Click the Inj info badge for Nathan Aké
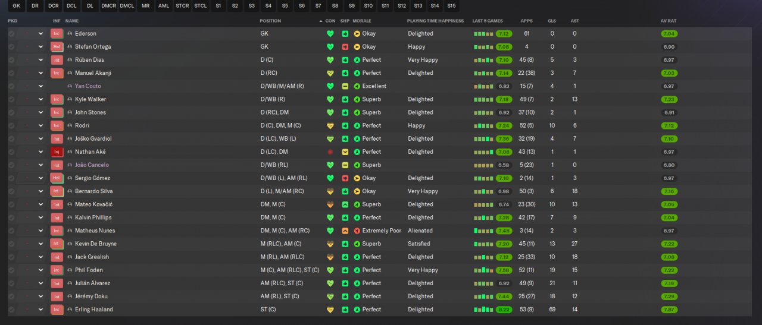762x325 pixels. (57, 152)
